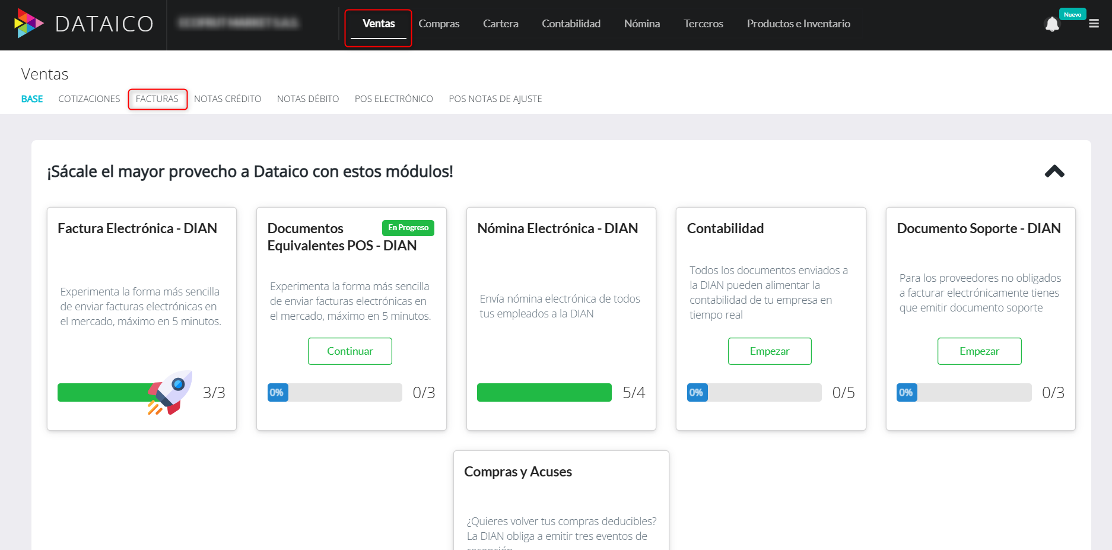Screen dimensions: 1112x550
Task: Click the 0/5 counter on Contabilidad card
Action: pyautogui.click(x=843, y=393)
